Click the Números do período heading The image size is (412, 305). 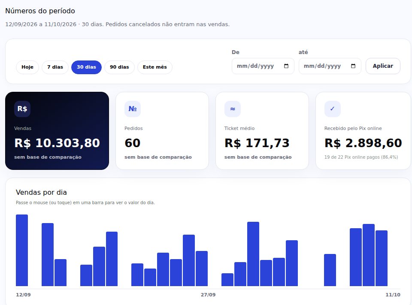coord(40,11)
